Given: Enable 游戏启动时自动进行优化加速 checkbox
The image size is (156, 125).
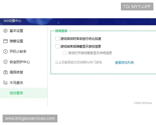Looking at the screenshot, I should pos(57,39).
